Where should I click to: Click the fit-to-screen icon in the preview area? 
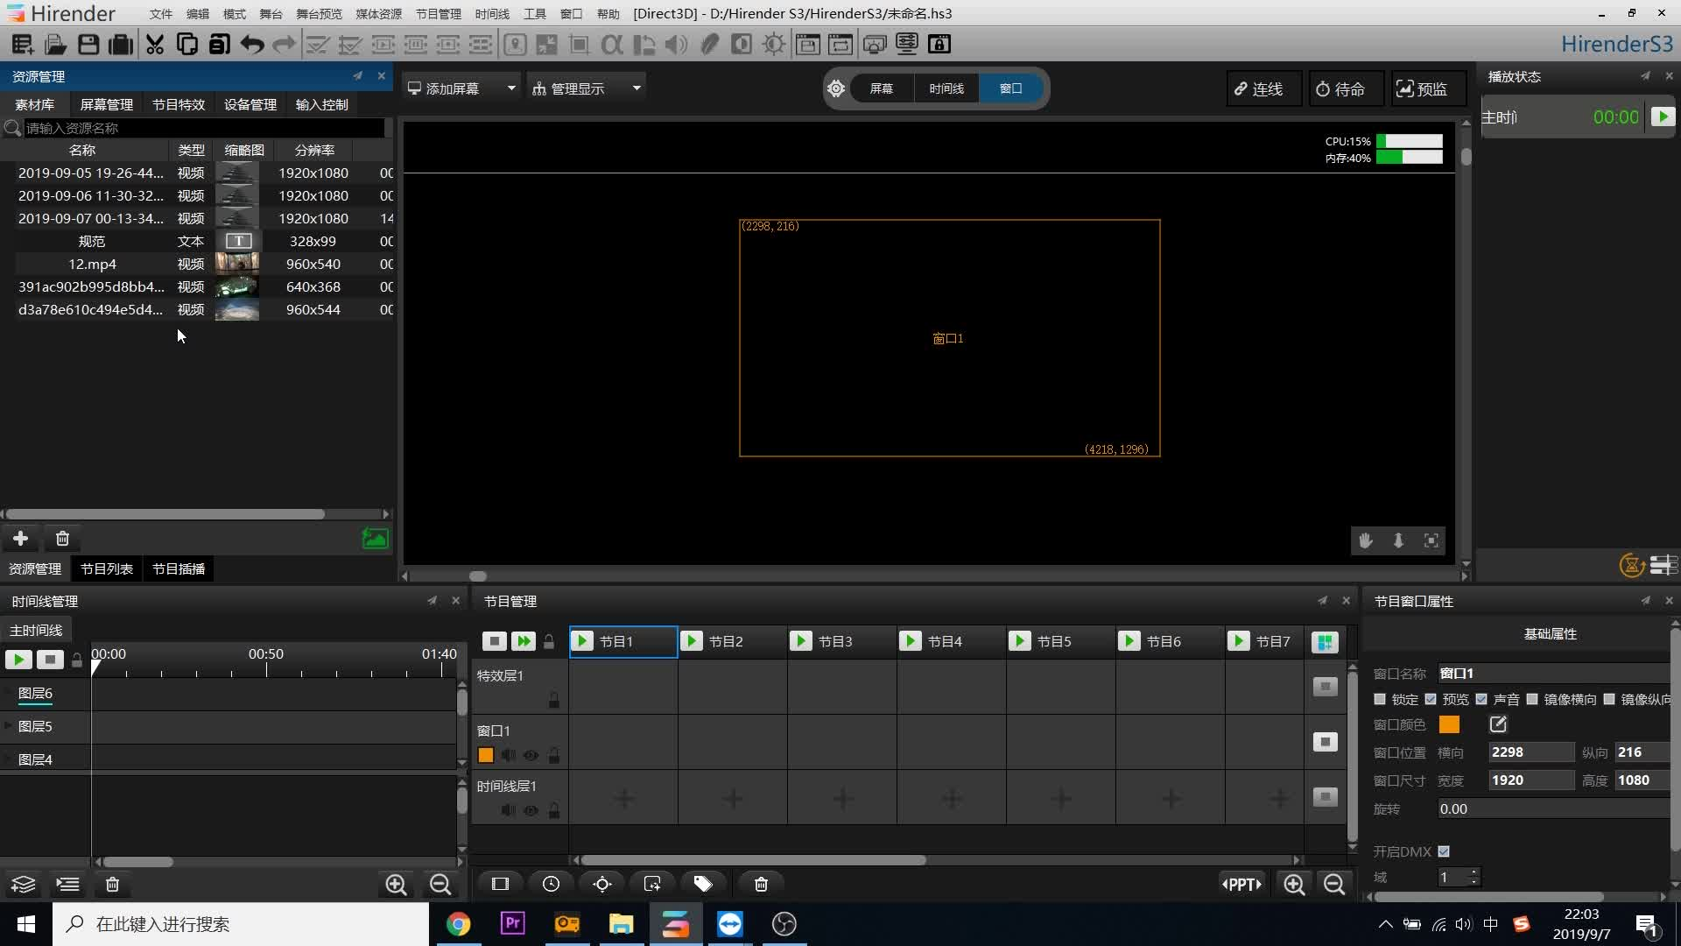pyautogui.click(x=1431, y=540)
